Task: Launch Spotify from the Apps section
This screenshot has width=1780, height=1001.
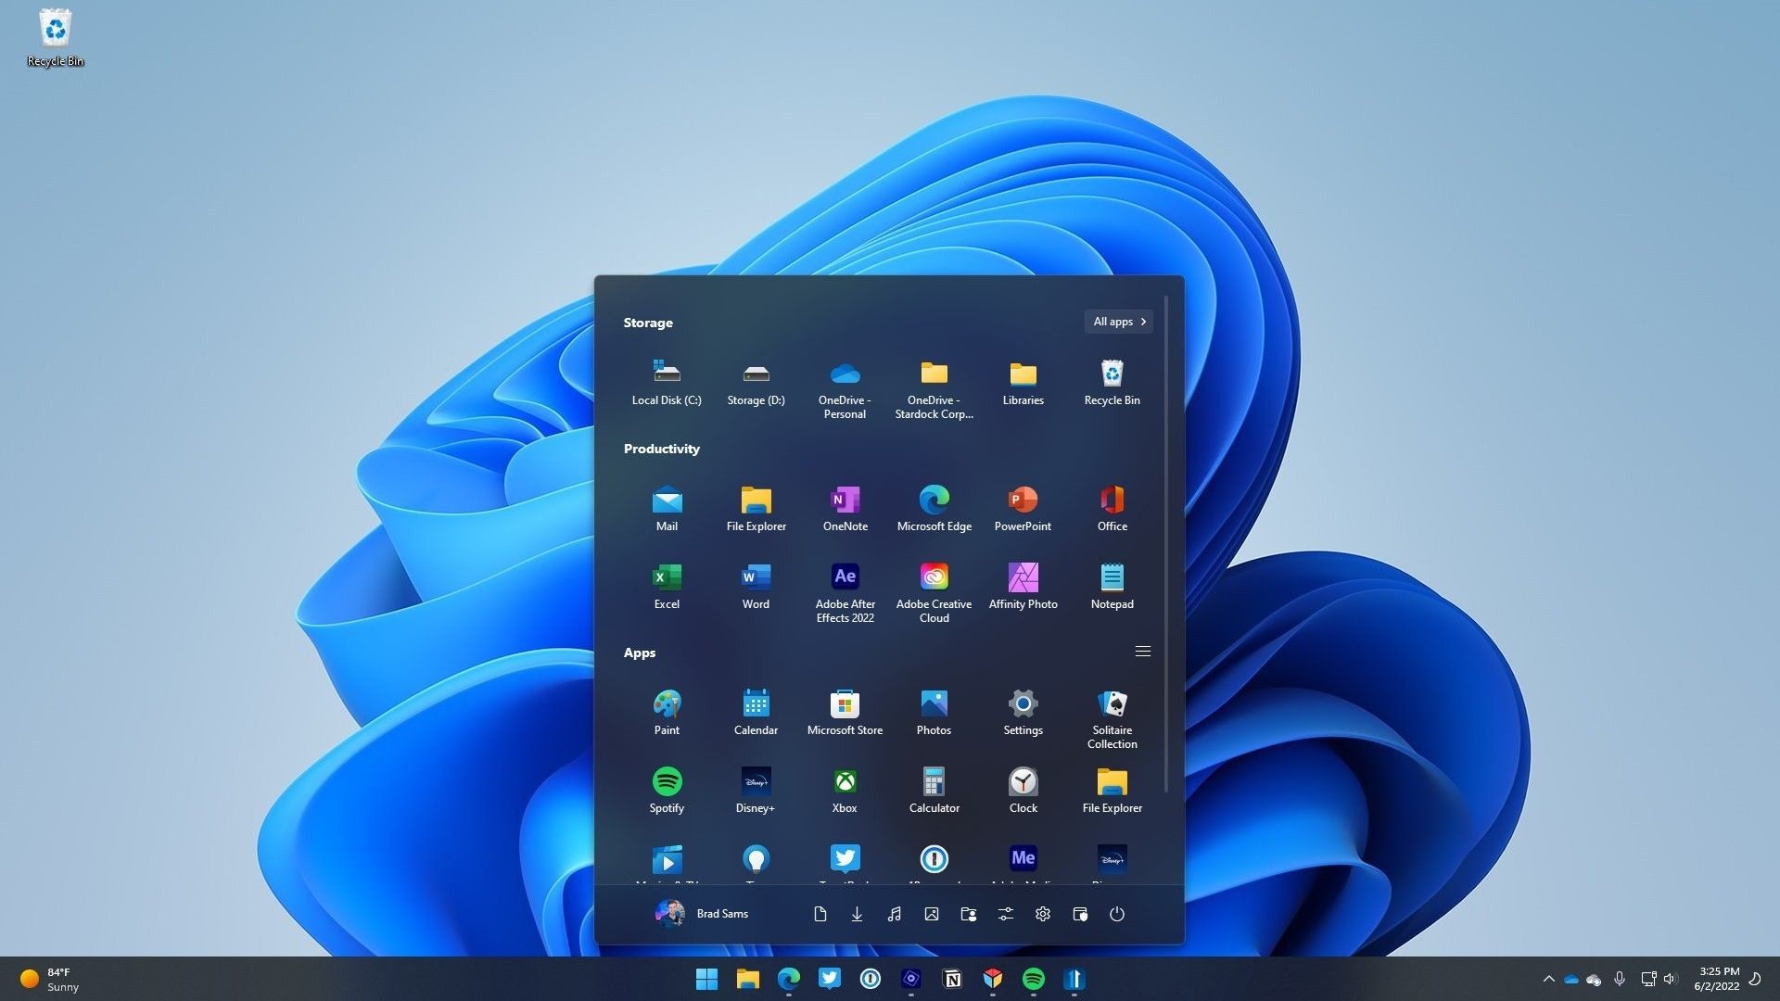Action: (x=667, y=781)
